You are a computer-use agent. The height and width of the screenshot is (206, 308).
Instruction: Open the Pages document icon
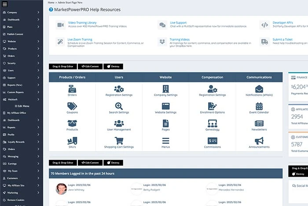tap(165, 124)
